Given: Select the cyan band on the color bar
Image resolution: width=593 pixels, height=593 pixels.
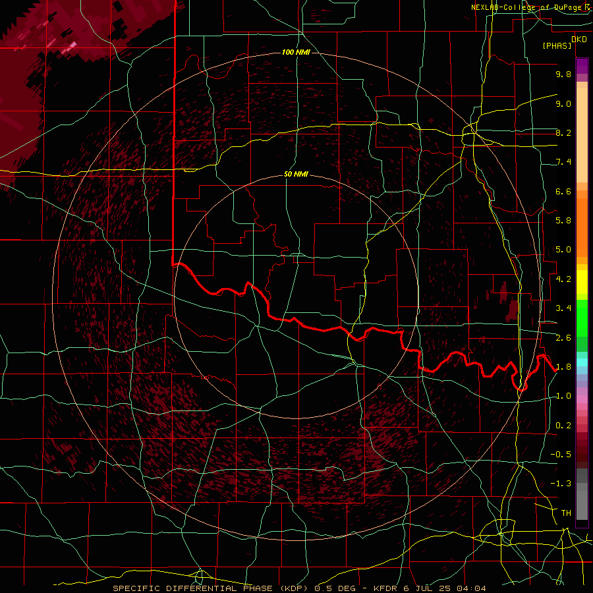Looking at the screenshot, I should tap(582, 362).
